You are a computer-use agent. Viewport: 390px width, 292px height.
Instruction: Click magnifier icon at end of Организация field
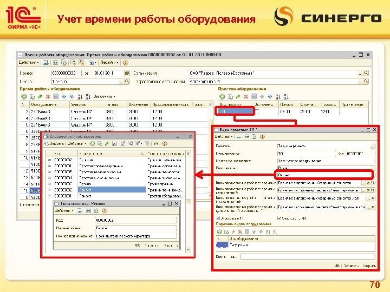point(366,73)
